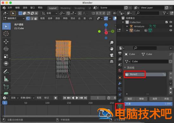Click the current frame number field
The image size is (174, 123).
98,98
